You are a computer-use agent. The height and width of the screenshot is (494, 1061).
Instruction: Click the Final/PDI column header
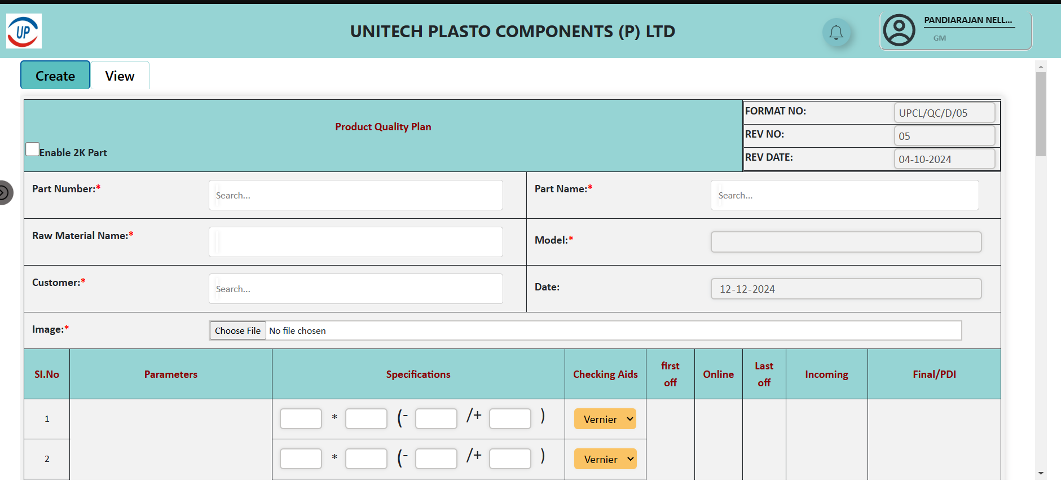pos(934,374)
